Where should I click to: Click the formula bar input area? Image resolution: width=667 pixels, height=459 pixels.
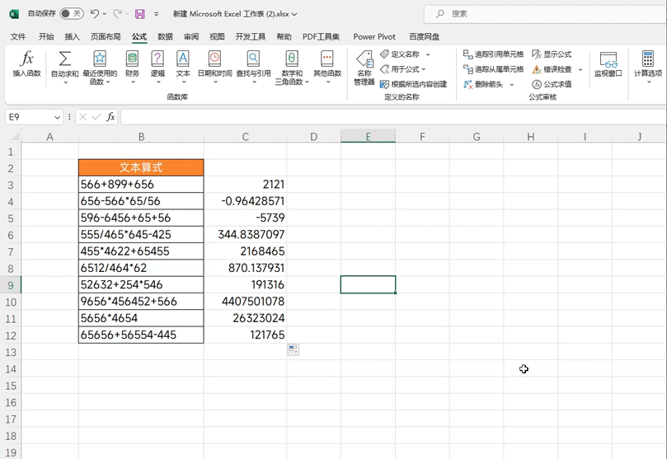click(x=393, y=117)
